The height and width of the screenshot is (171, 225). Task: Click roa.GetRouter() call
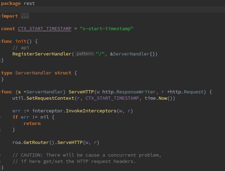click(33, 143)
